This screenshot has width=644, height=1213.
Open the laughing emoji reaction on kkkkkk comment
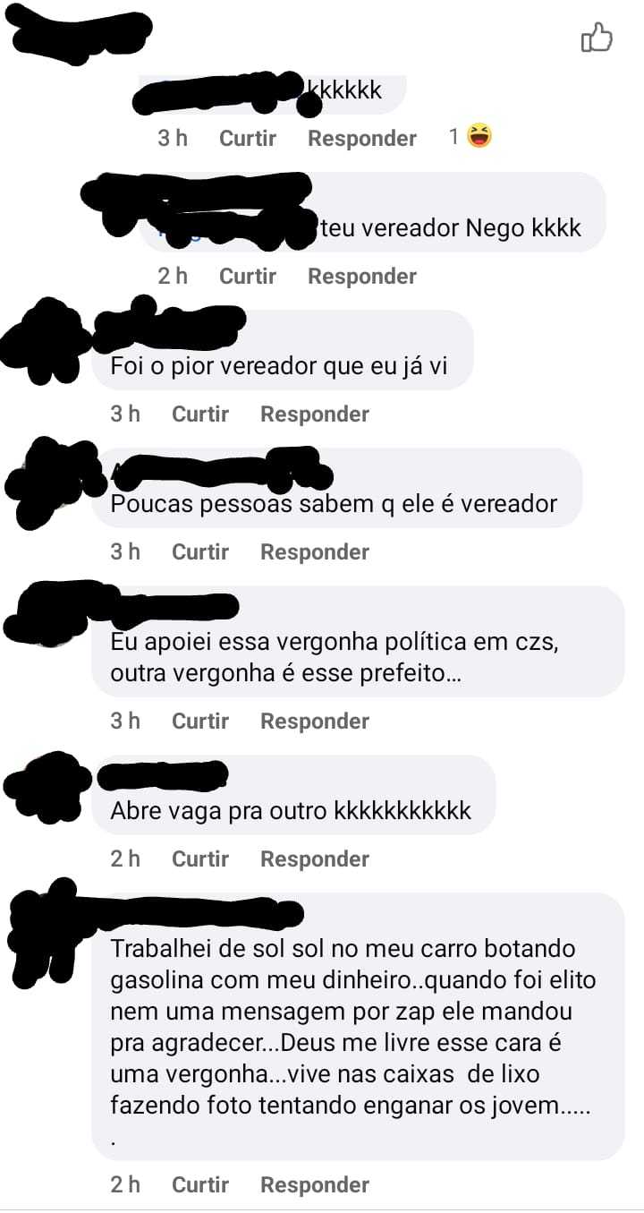pos(479,137)
